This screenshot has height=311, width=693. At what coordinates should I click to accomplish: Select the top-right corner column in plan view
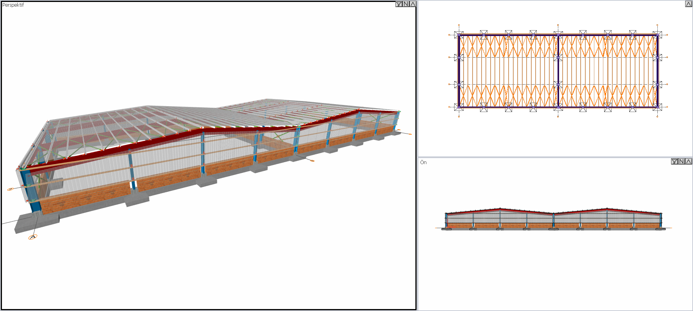[657, 35]
